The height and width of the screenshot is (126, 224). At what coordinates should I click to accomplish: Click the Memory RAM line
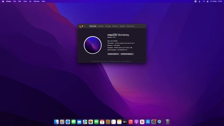pyautogui.click(x=113, y=45)
